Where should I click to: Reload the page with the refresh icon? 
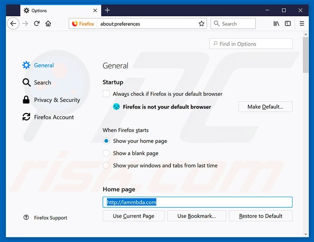[37, 23]
